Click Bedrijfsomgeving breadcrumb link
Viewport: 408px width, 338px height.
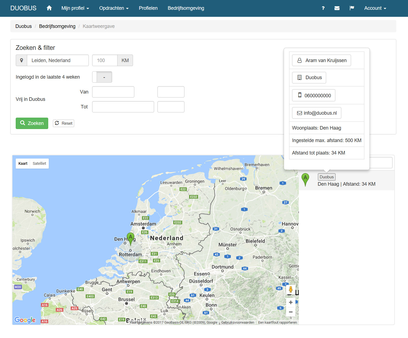tap(57, 26)
